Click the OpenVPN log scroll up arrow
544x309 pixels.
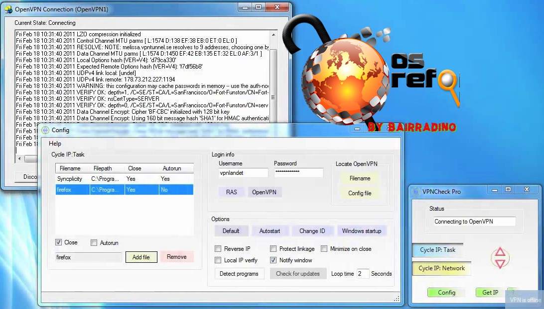click(x=273, y=35)
